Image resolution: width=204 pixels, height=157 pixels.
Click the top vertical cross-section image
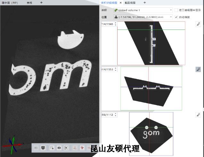[151, 43]
